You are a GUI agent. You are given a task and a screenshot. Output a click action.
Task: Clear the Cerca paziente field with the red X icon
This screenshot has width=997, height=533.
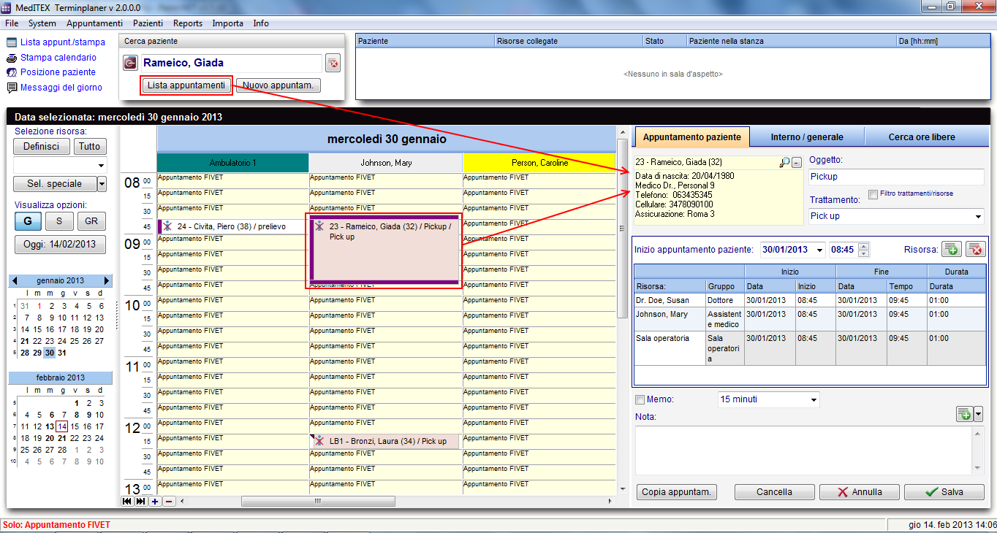coord(333,64)
